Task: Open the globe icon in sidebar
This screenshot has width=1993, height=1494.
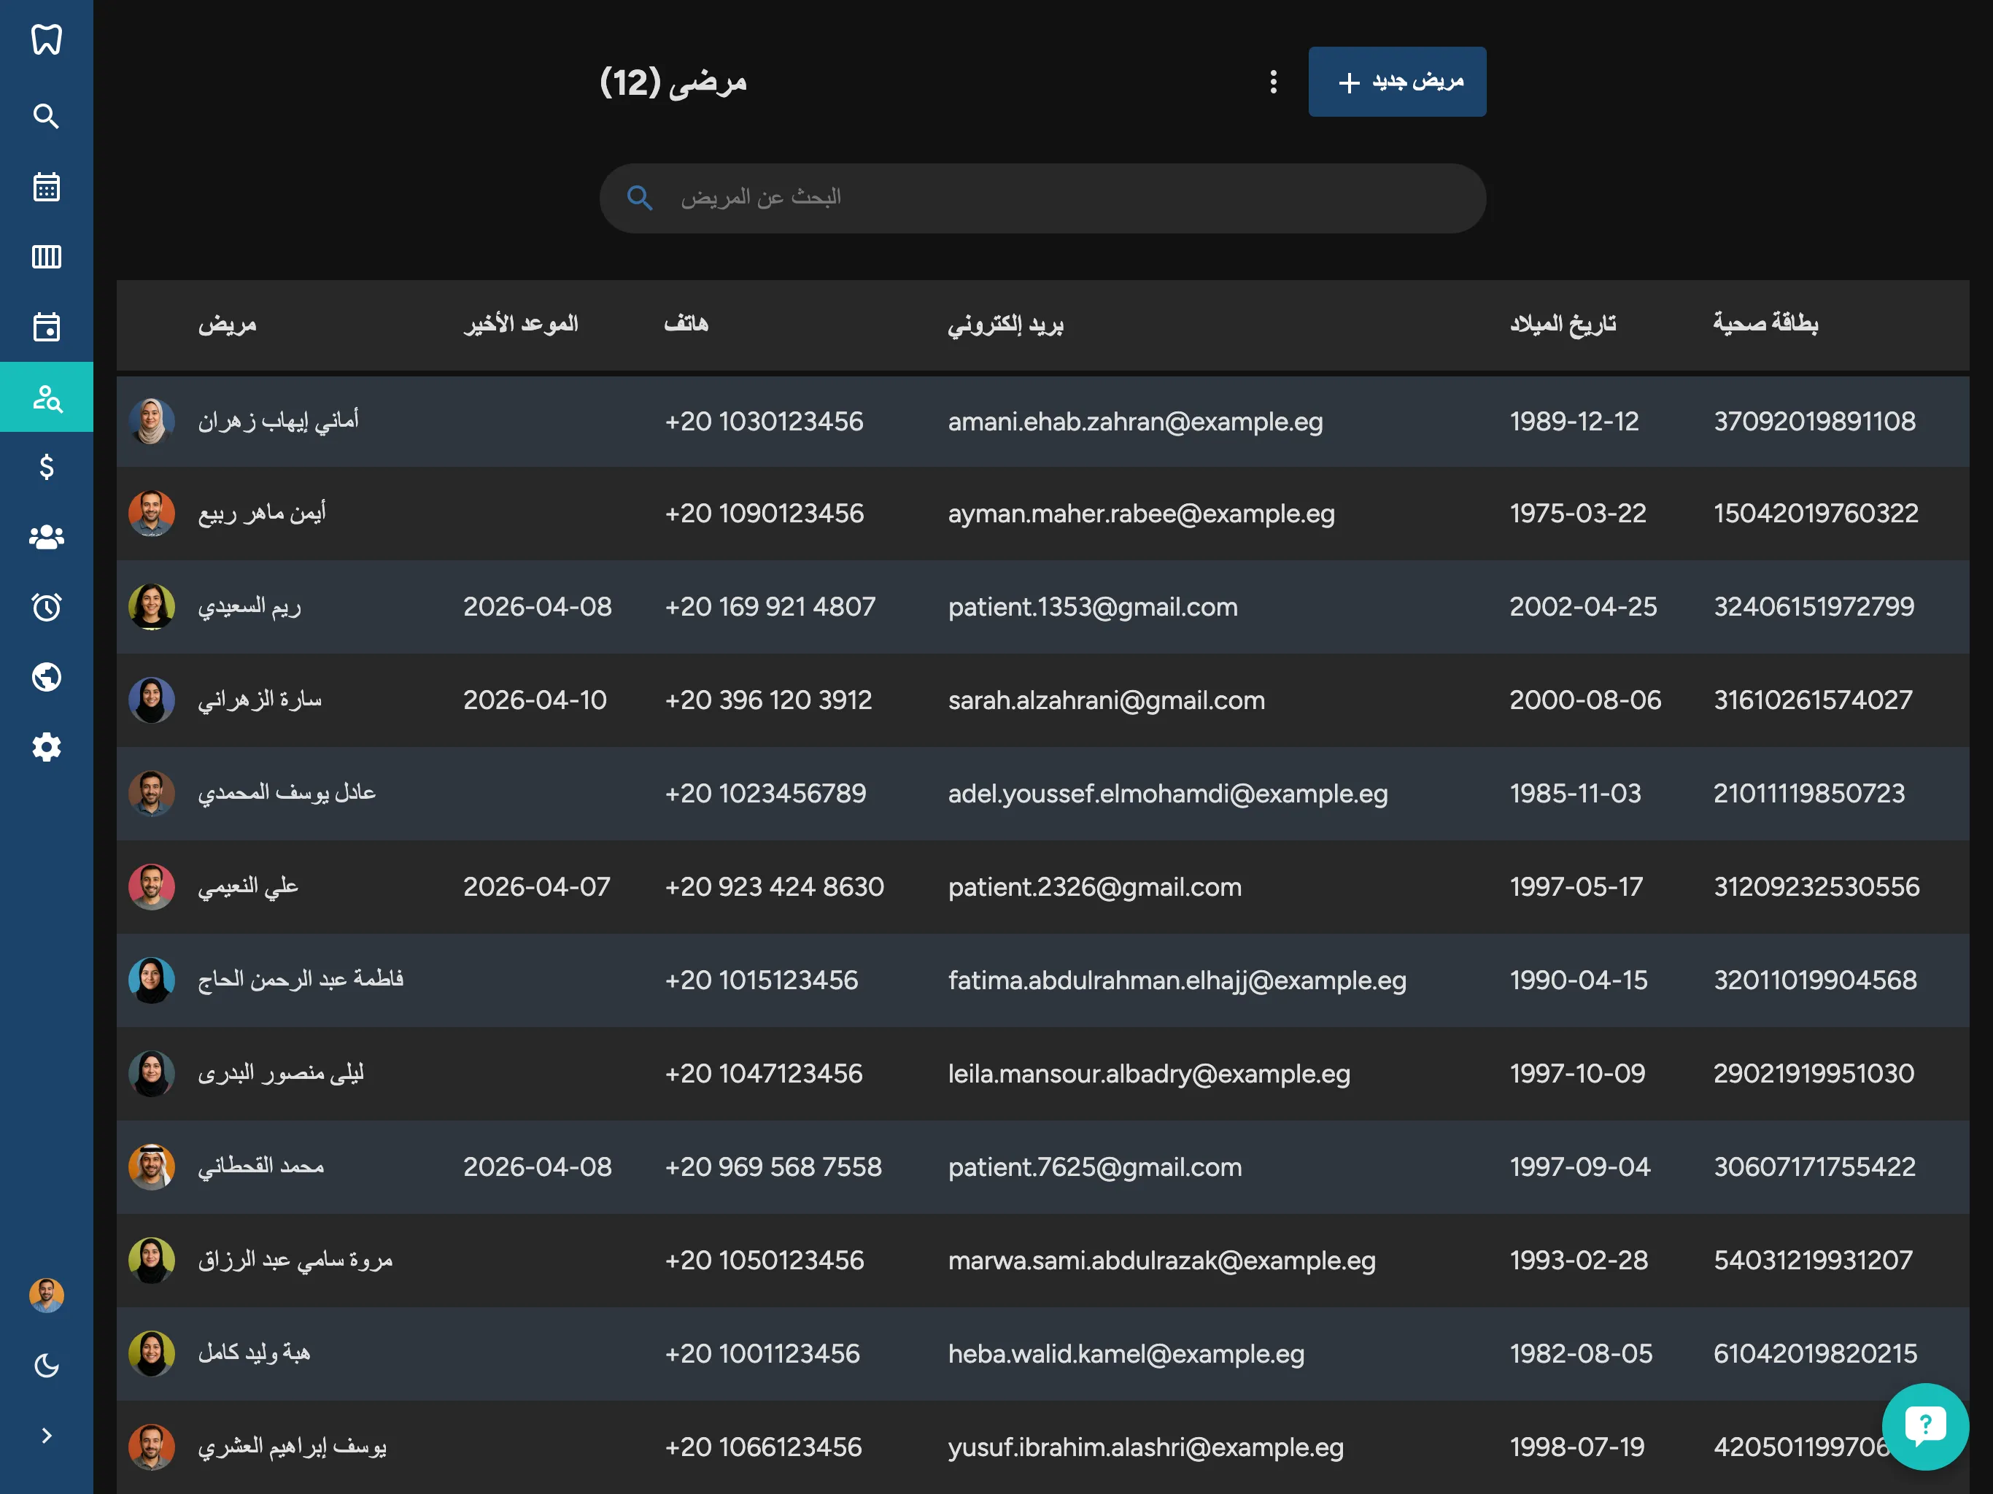Action: pos(46,677)
